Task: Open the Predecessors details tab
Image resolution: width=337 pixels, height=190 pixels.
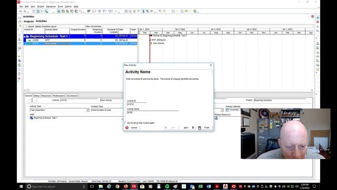Action: click(x=58, y=96)
